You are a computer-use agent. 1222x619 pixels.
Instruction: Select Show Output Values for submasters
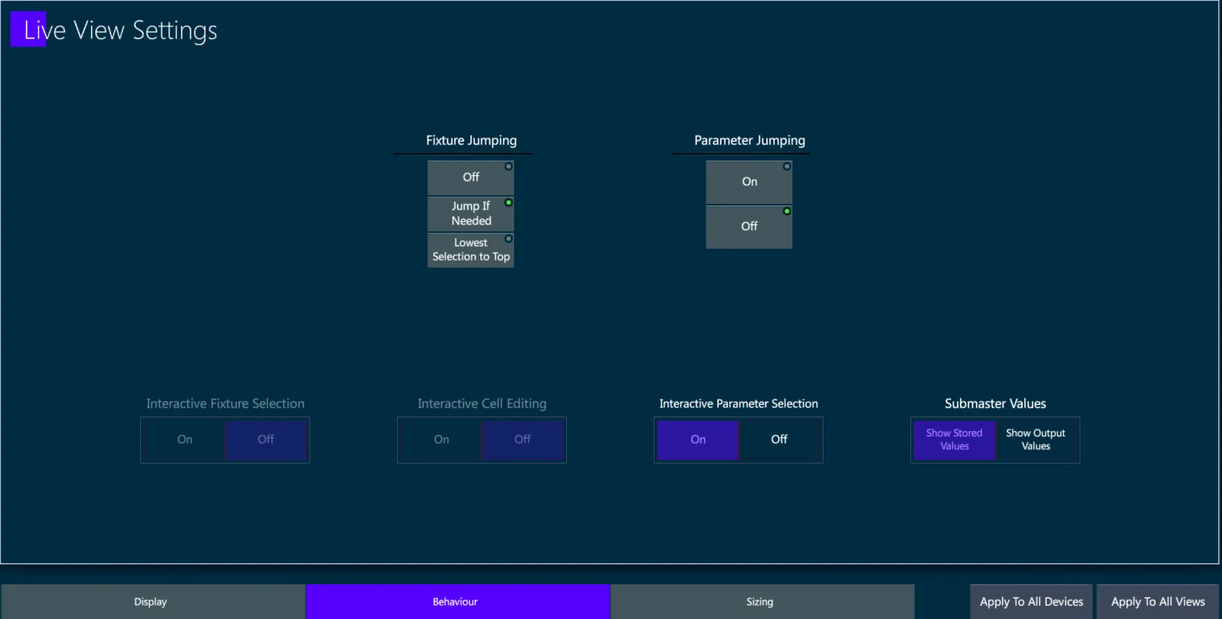click(x=1036, y=440)
